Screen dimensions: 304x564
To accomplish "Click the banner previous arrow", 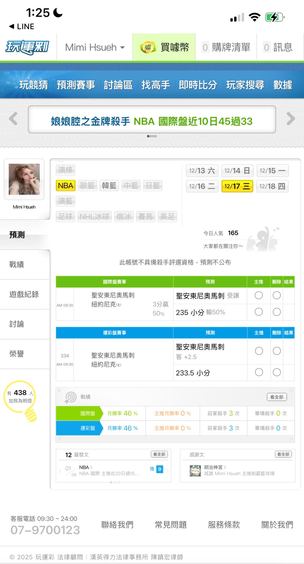I will (13, 119).
